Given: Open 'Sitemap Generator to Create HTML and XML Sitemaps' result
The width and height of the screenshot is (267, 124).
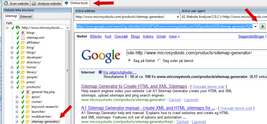Looking at the screenshot, I should [134, 86].
